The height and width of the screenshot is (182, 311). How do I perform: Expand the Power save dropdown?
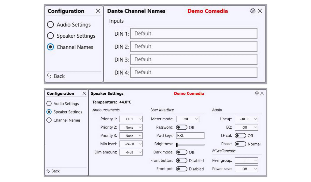246,169
